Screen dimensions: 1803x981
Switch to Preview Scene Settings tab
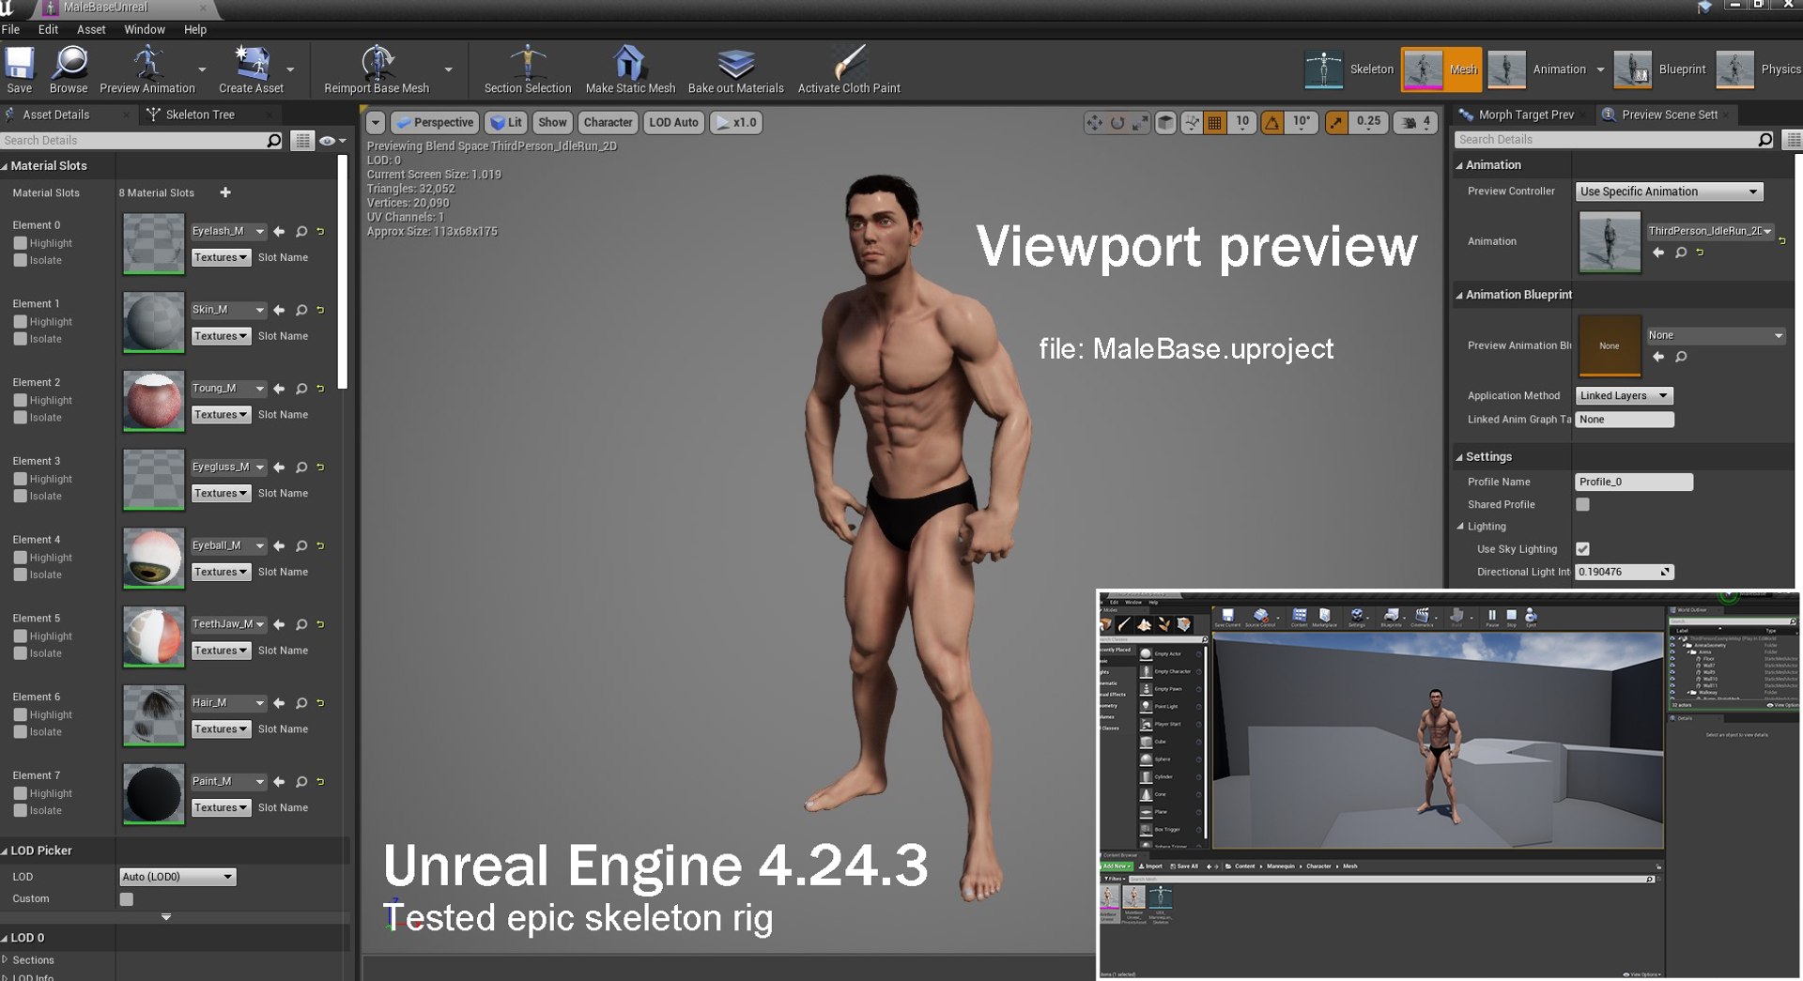1669,115
